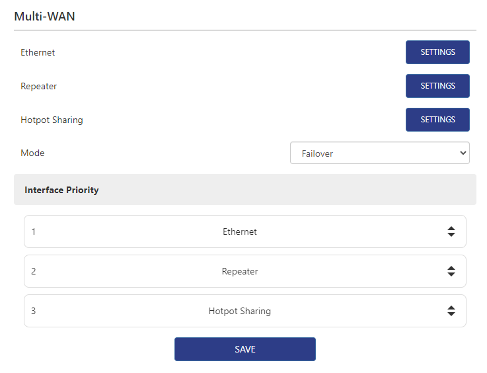This screenshot has width=487, height=373.
Task: Open the Mode dropdown set to Failover
Action: 379,153
